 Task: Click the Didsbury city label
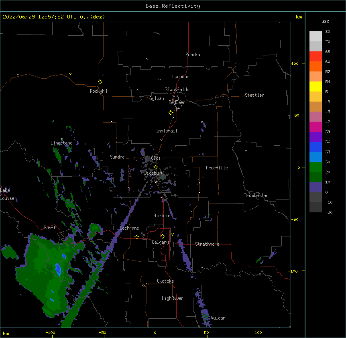pos(154,173)
